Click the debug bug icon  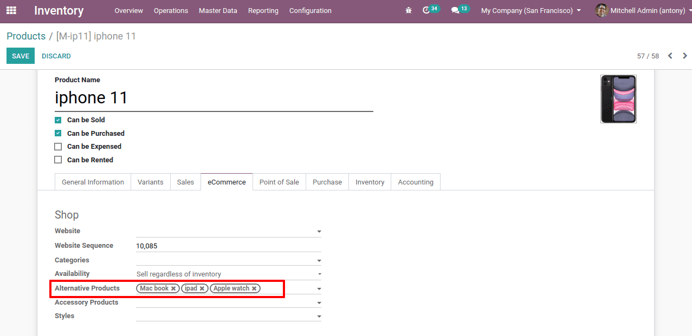[x=409, y=10]
